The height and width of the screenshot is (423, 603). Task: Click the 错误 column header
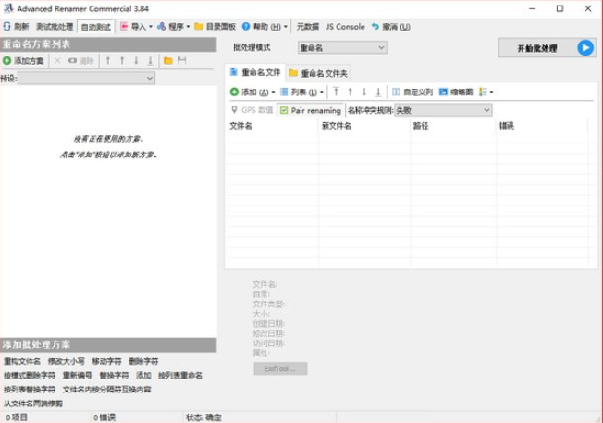coord(542,126)
